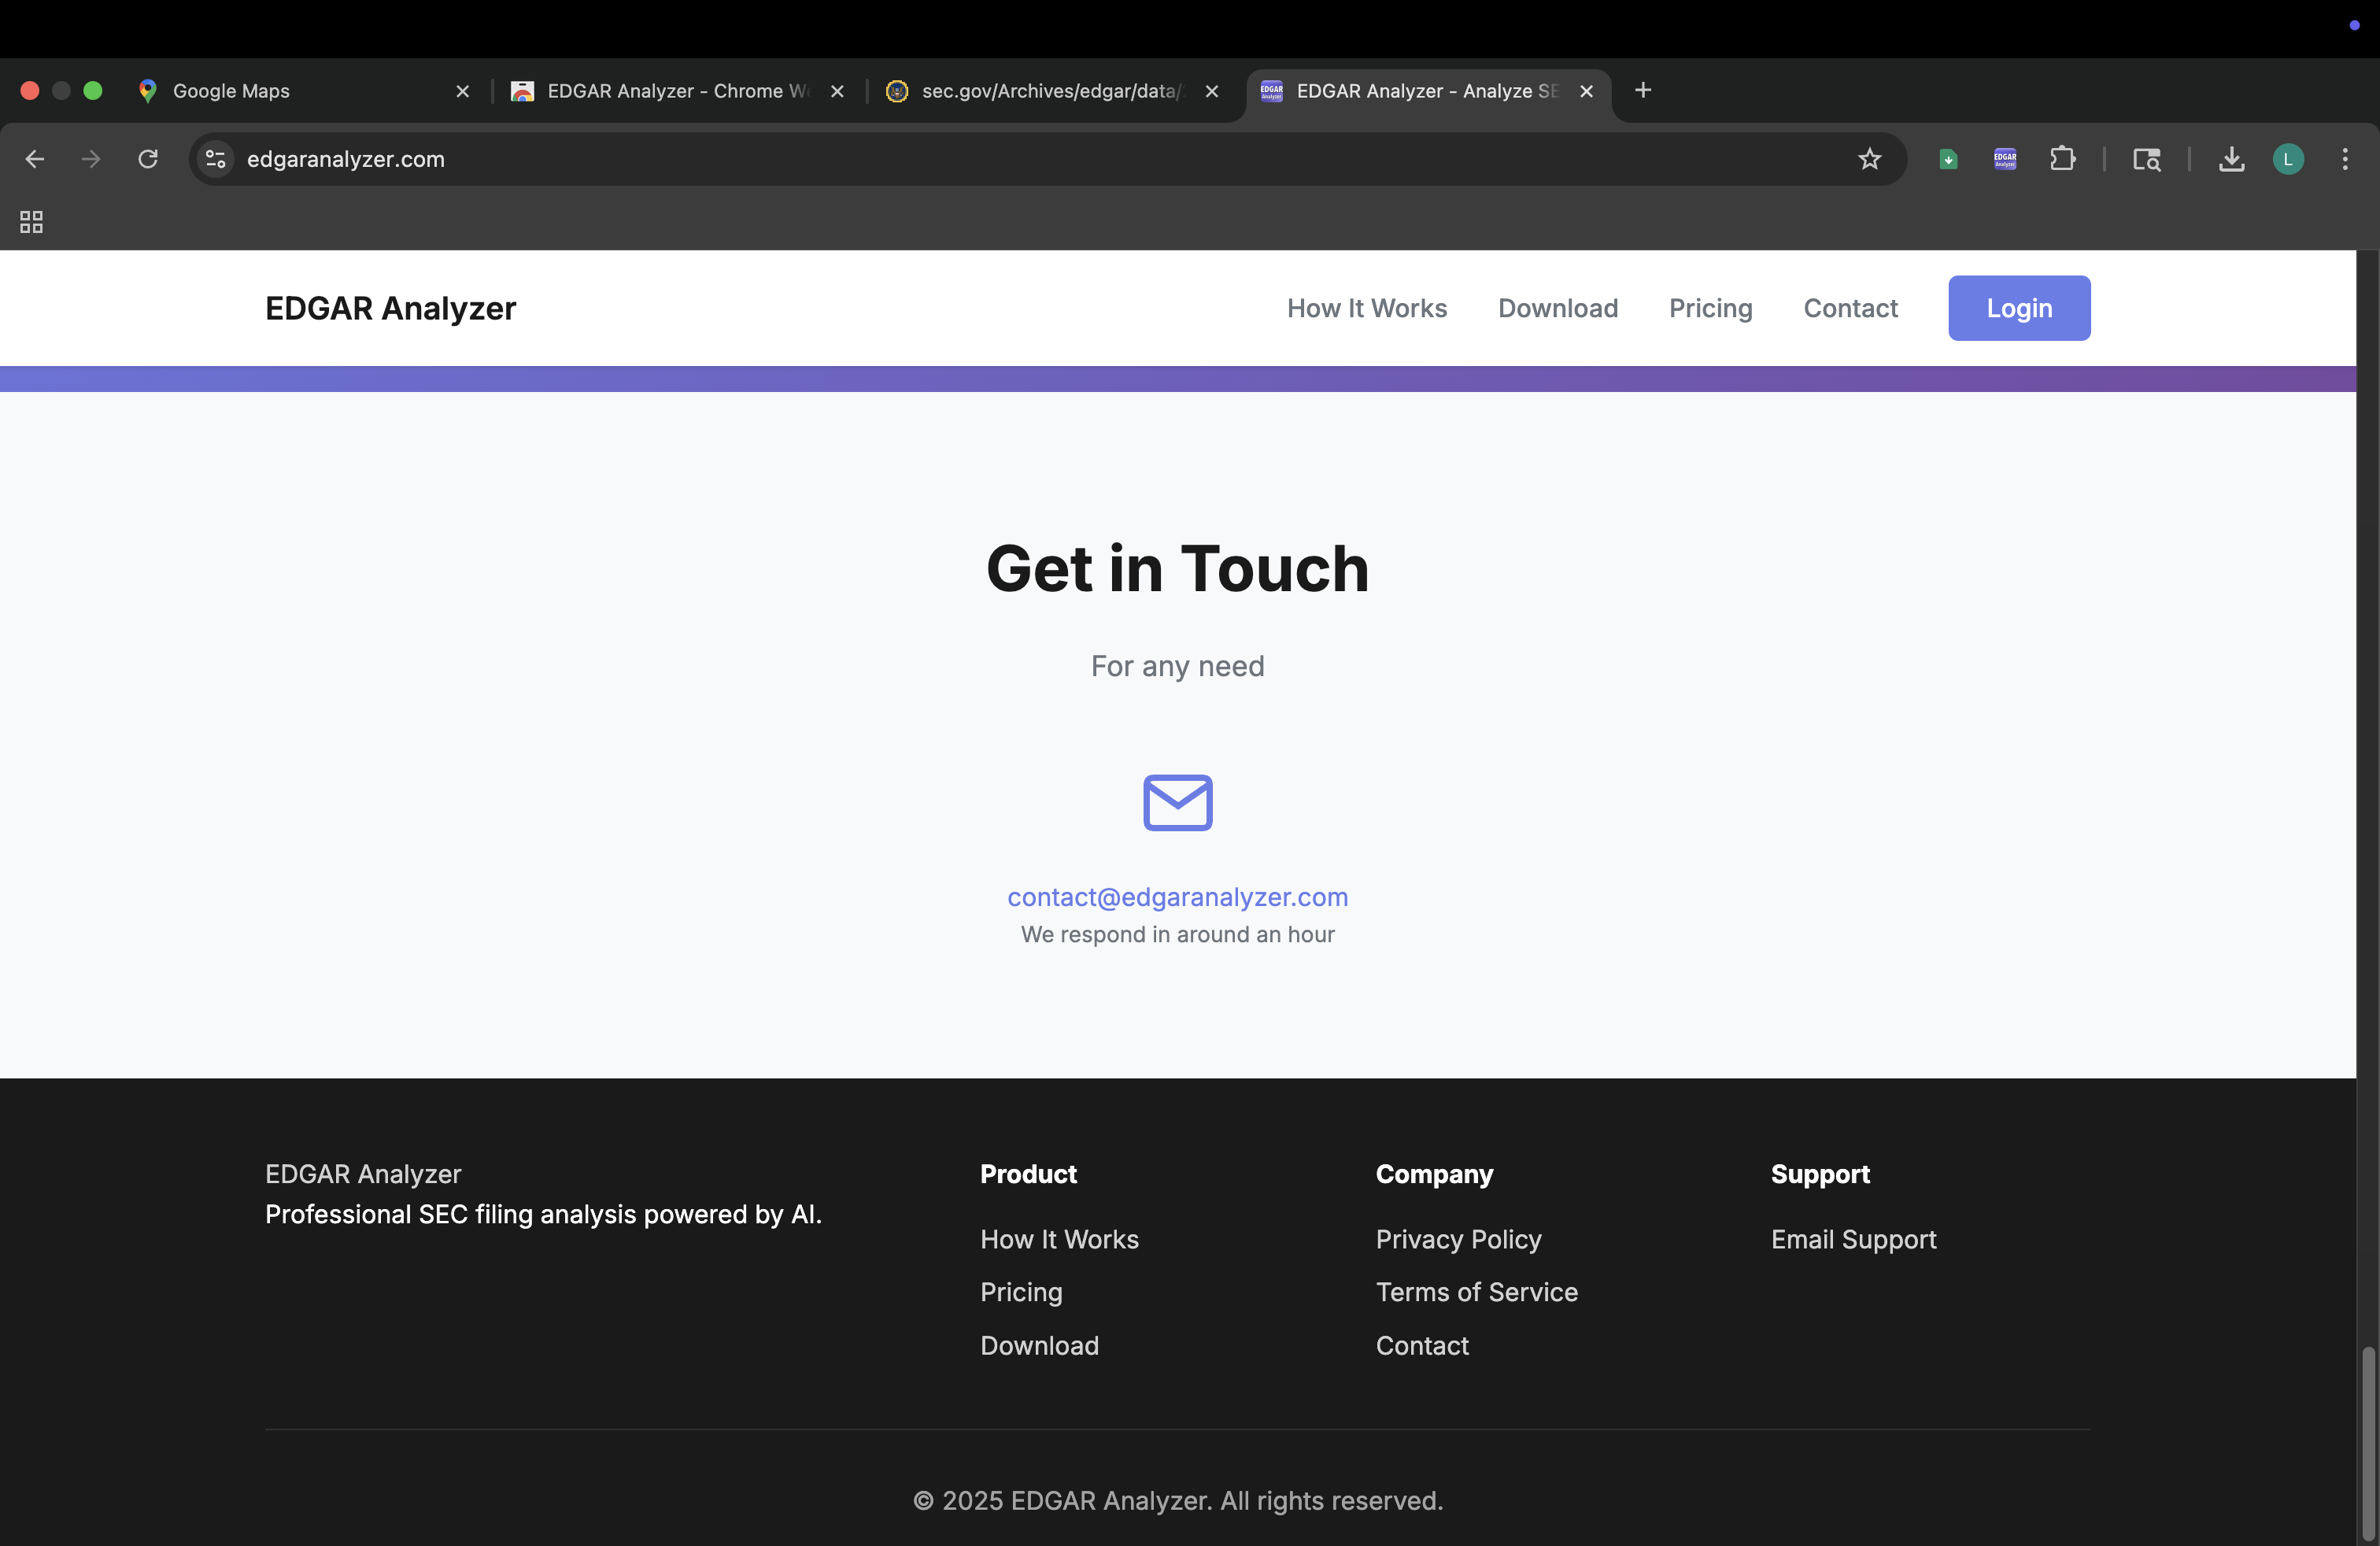Reload the edgaranalyzer.com page

(148, 159)
